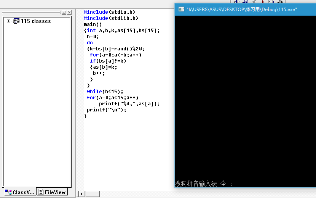The image size is (316, 198).
Task: Click the Build toolbar icon with blue arrows
Action: 245,2
